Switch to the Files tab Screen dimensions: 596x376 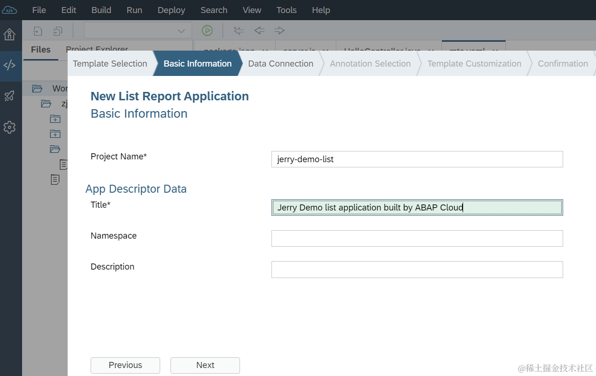pos(40,50)
